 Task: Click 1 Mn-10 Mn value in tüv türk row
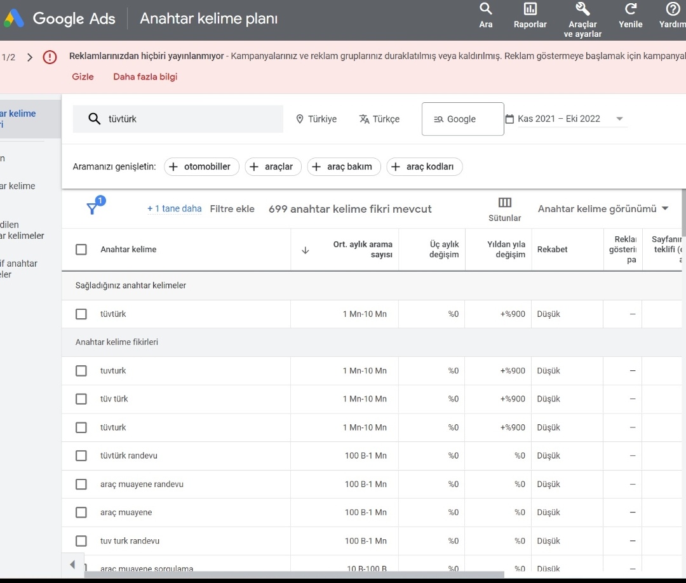point(365,399)
